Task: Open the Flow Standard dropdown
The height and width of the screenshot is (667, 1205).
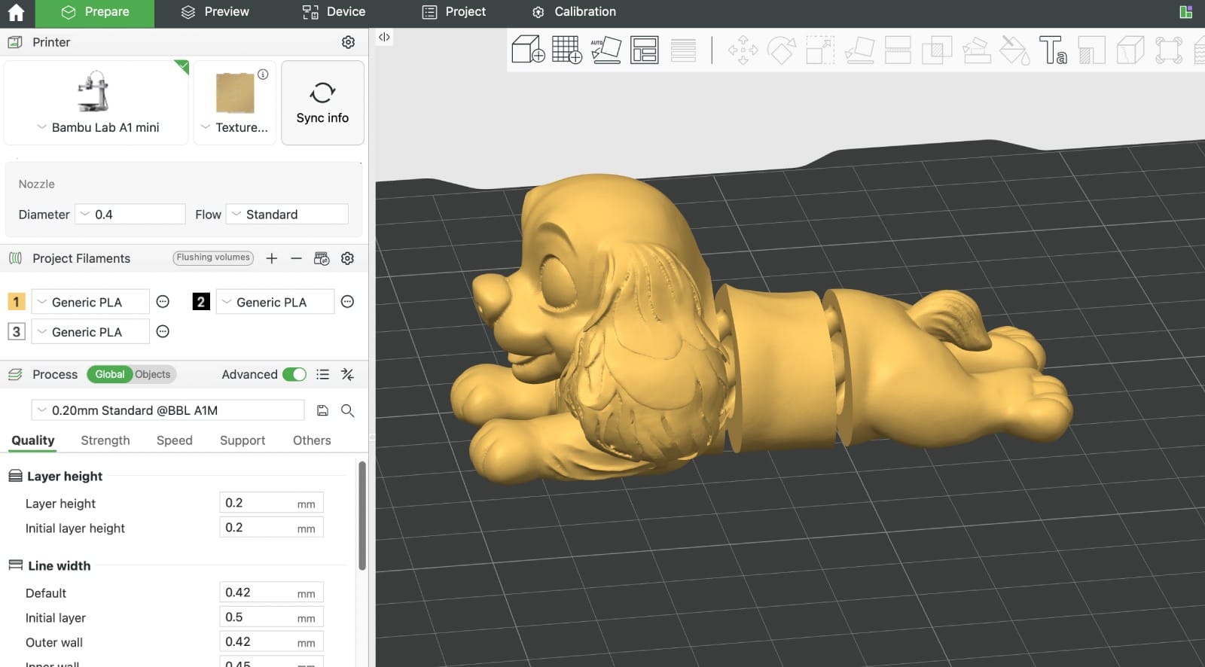Action: (x=287, y=215)
